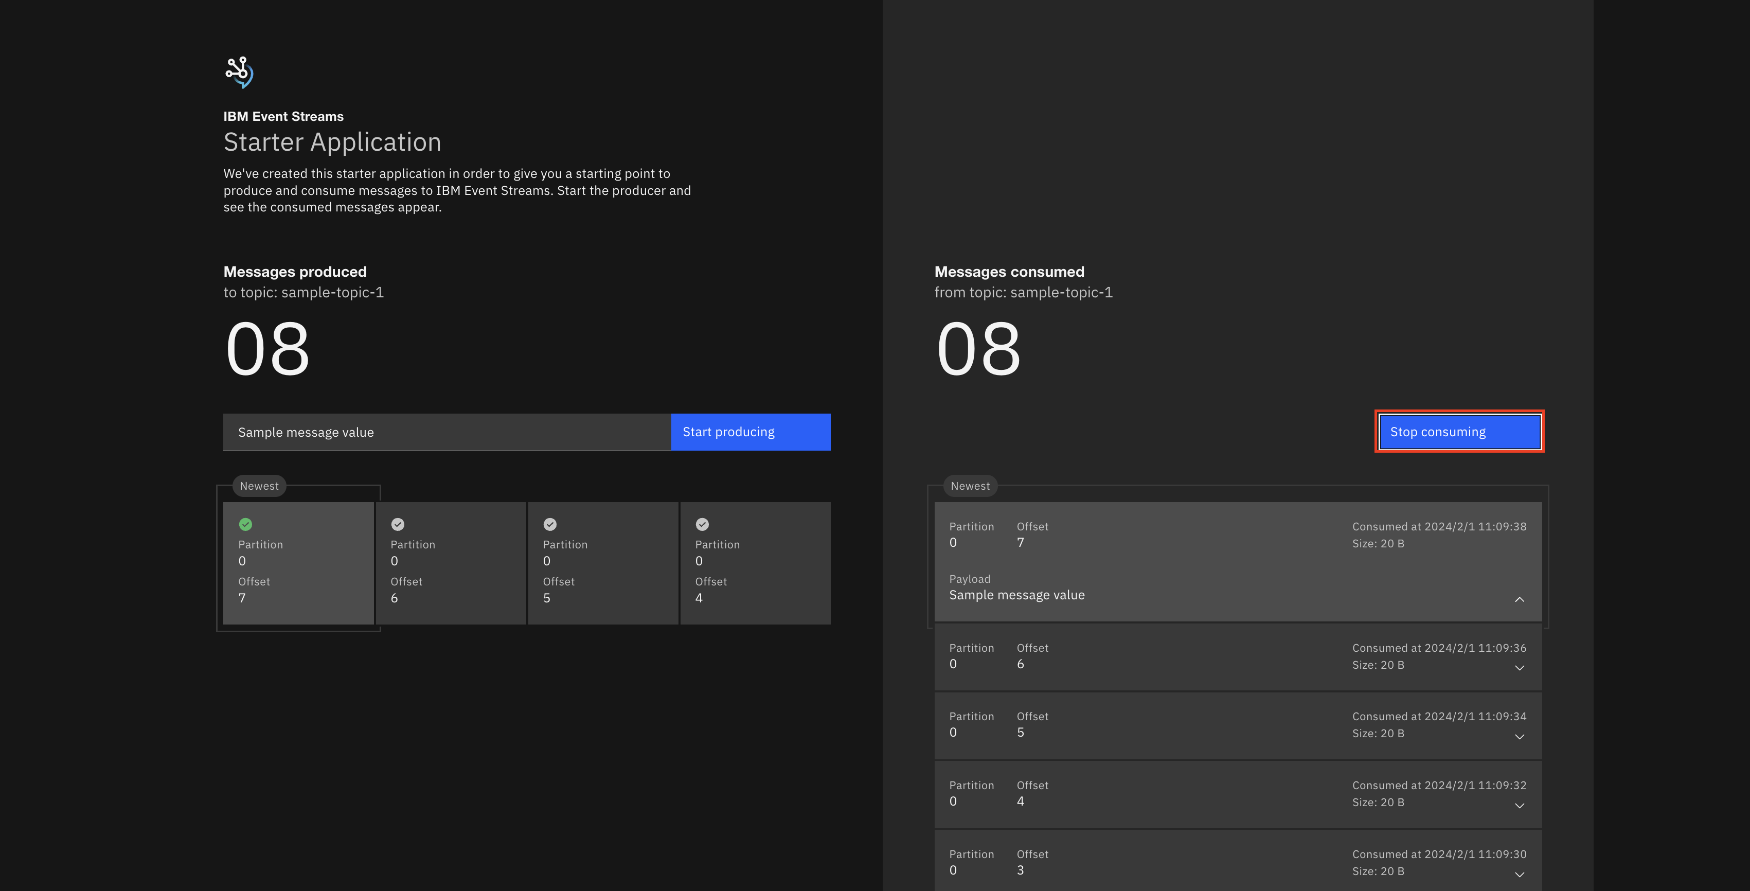Expand the consumed message at offset 5

(1519, 737)
